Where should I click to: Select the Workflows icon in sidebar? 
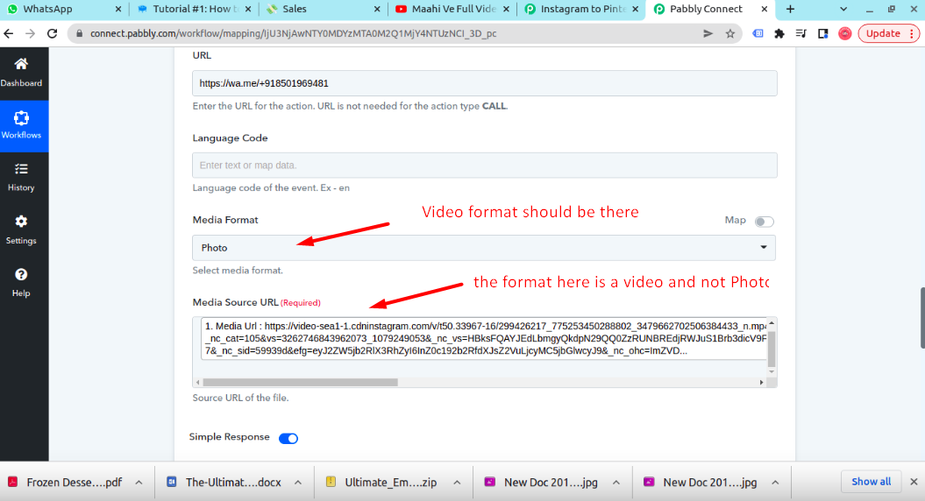[21, 118]
